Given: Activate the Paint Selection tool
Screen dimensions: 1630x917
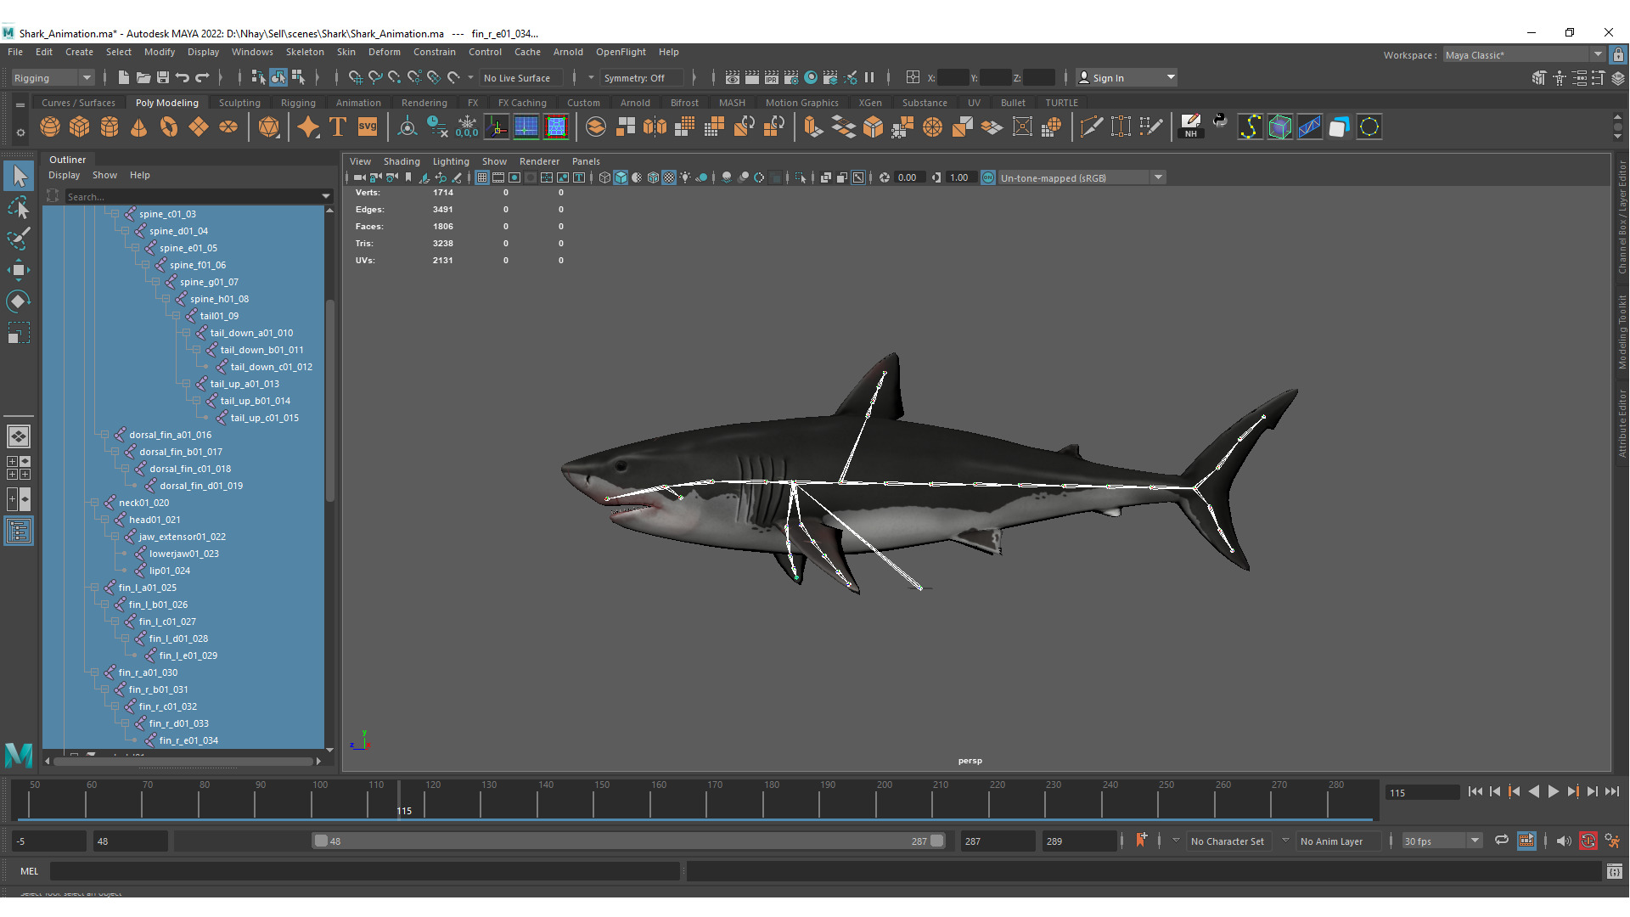Looking at the screenshot, I should click(x=18, y=239).
